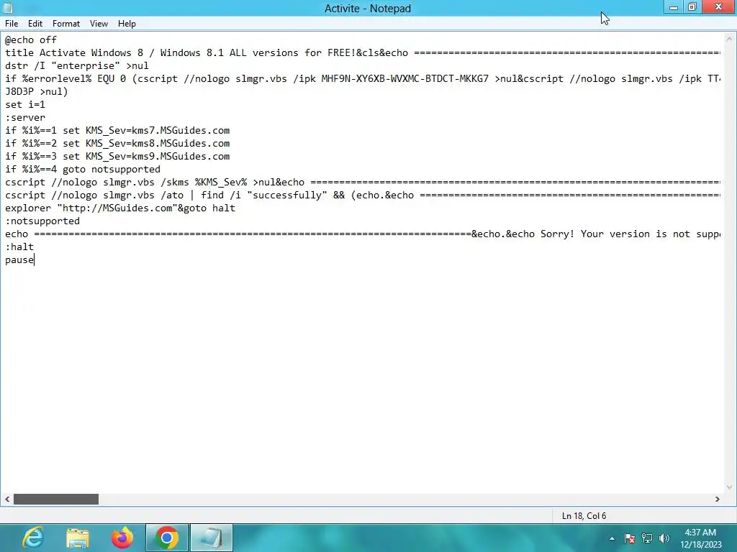Click 'kms8.MSGuides.com' in the script
The height and width of the screenshot is (552, 737).
tap(181, 143)
